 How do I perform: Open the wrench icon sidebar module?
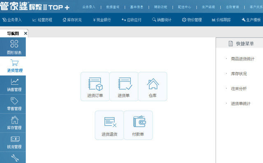pyautogui.click(x=13, y=158)
